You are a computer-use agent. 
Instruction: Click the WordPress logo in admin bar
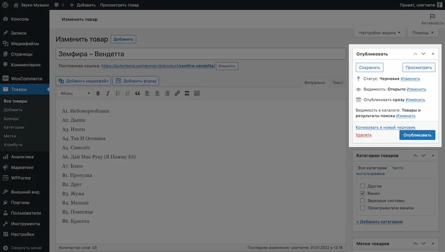click(x=5, y=5)
